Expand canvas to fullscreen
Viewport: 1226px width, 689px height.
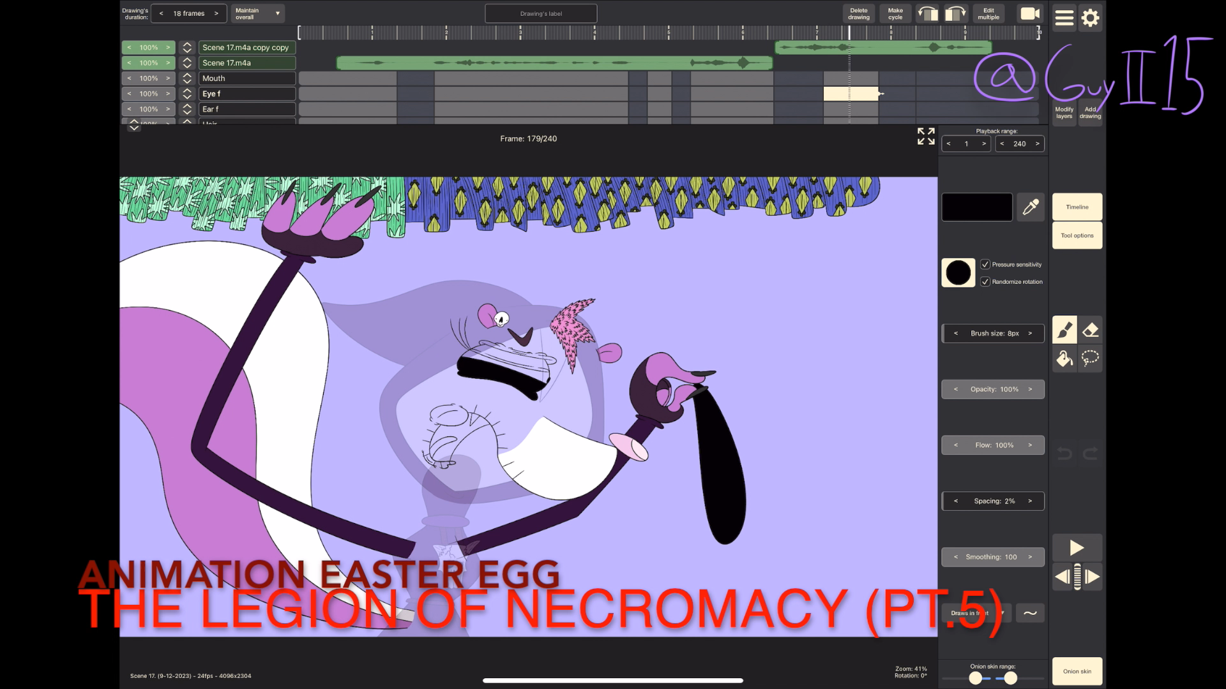click(x=926, y=136)
